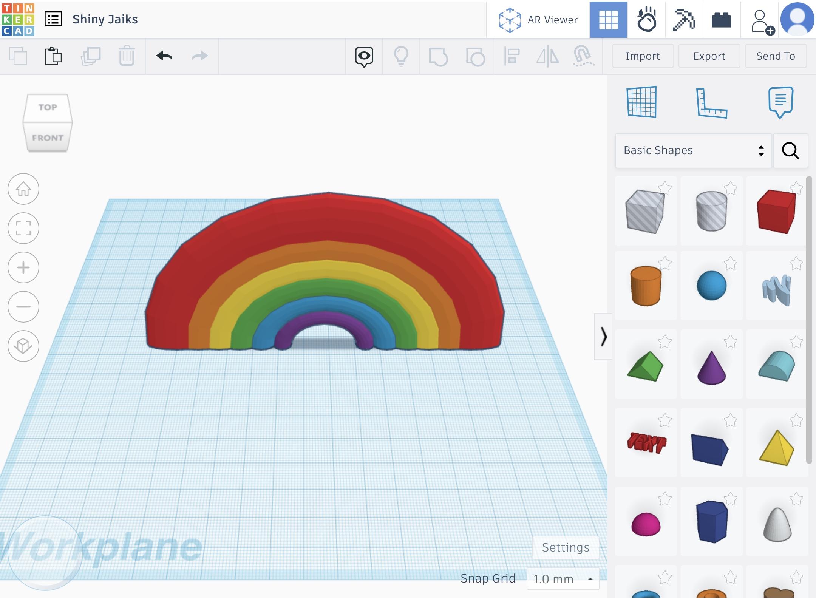Image resolution: width=816 pixels, height=598 pixels.
Task: Favorite the red Box shape star
Action: tap(796, 188)
